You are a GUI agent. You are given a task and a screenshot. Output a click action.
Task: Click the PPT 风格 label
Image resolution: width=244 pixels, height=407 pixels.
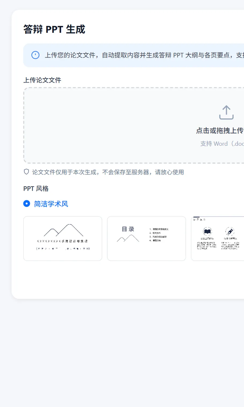(36, 189)
